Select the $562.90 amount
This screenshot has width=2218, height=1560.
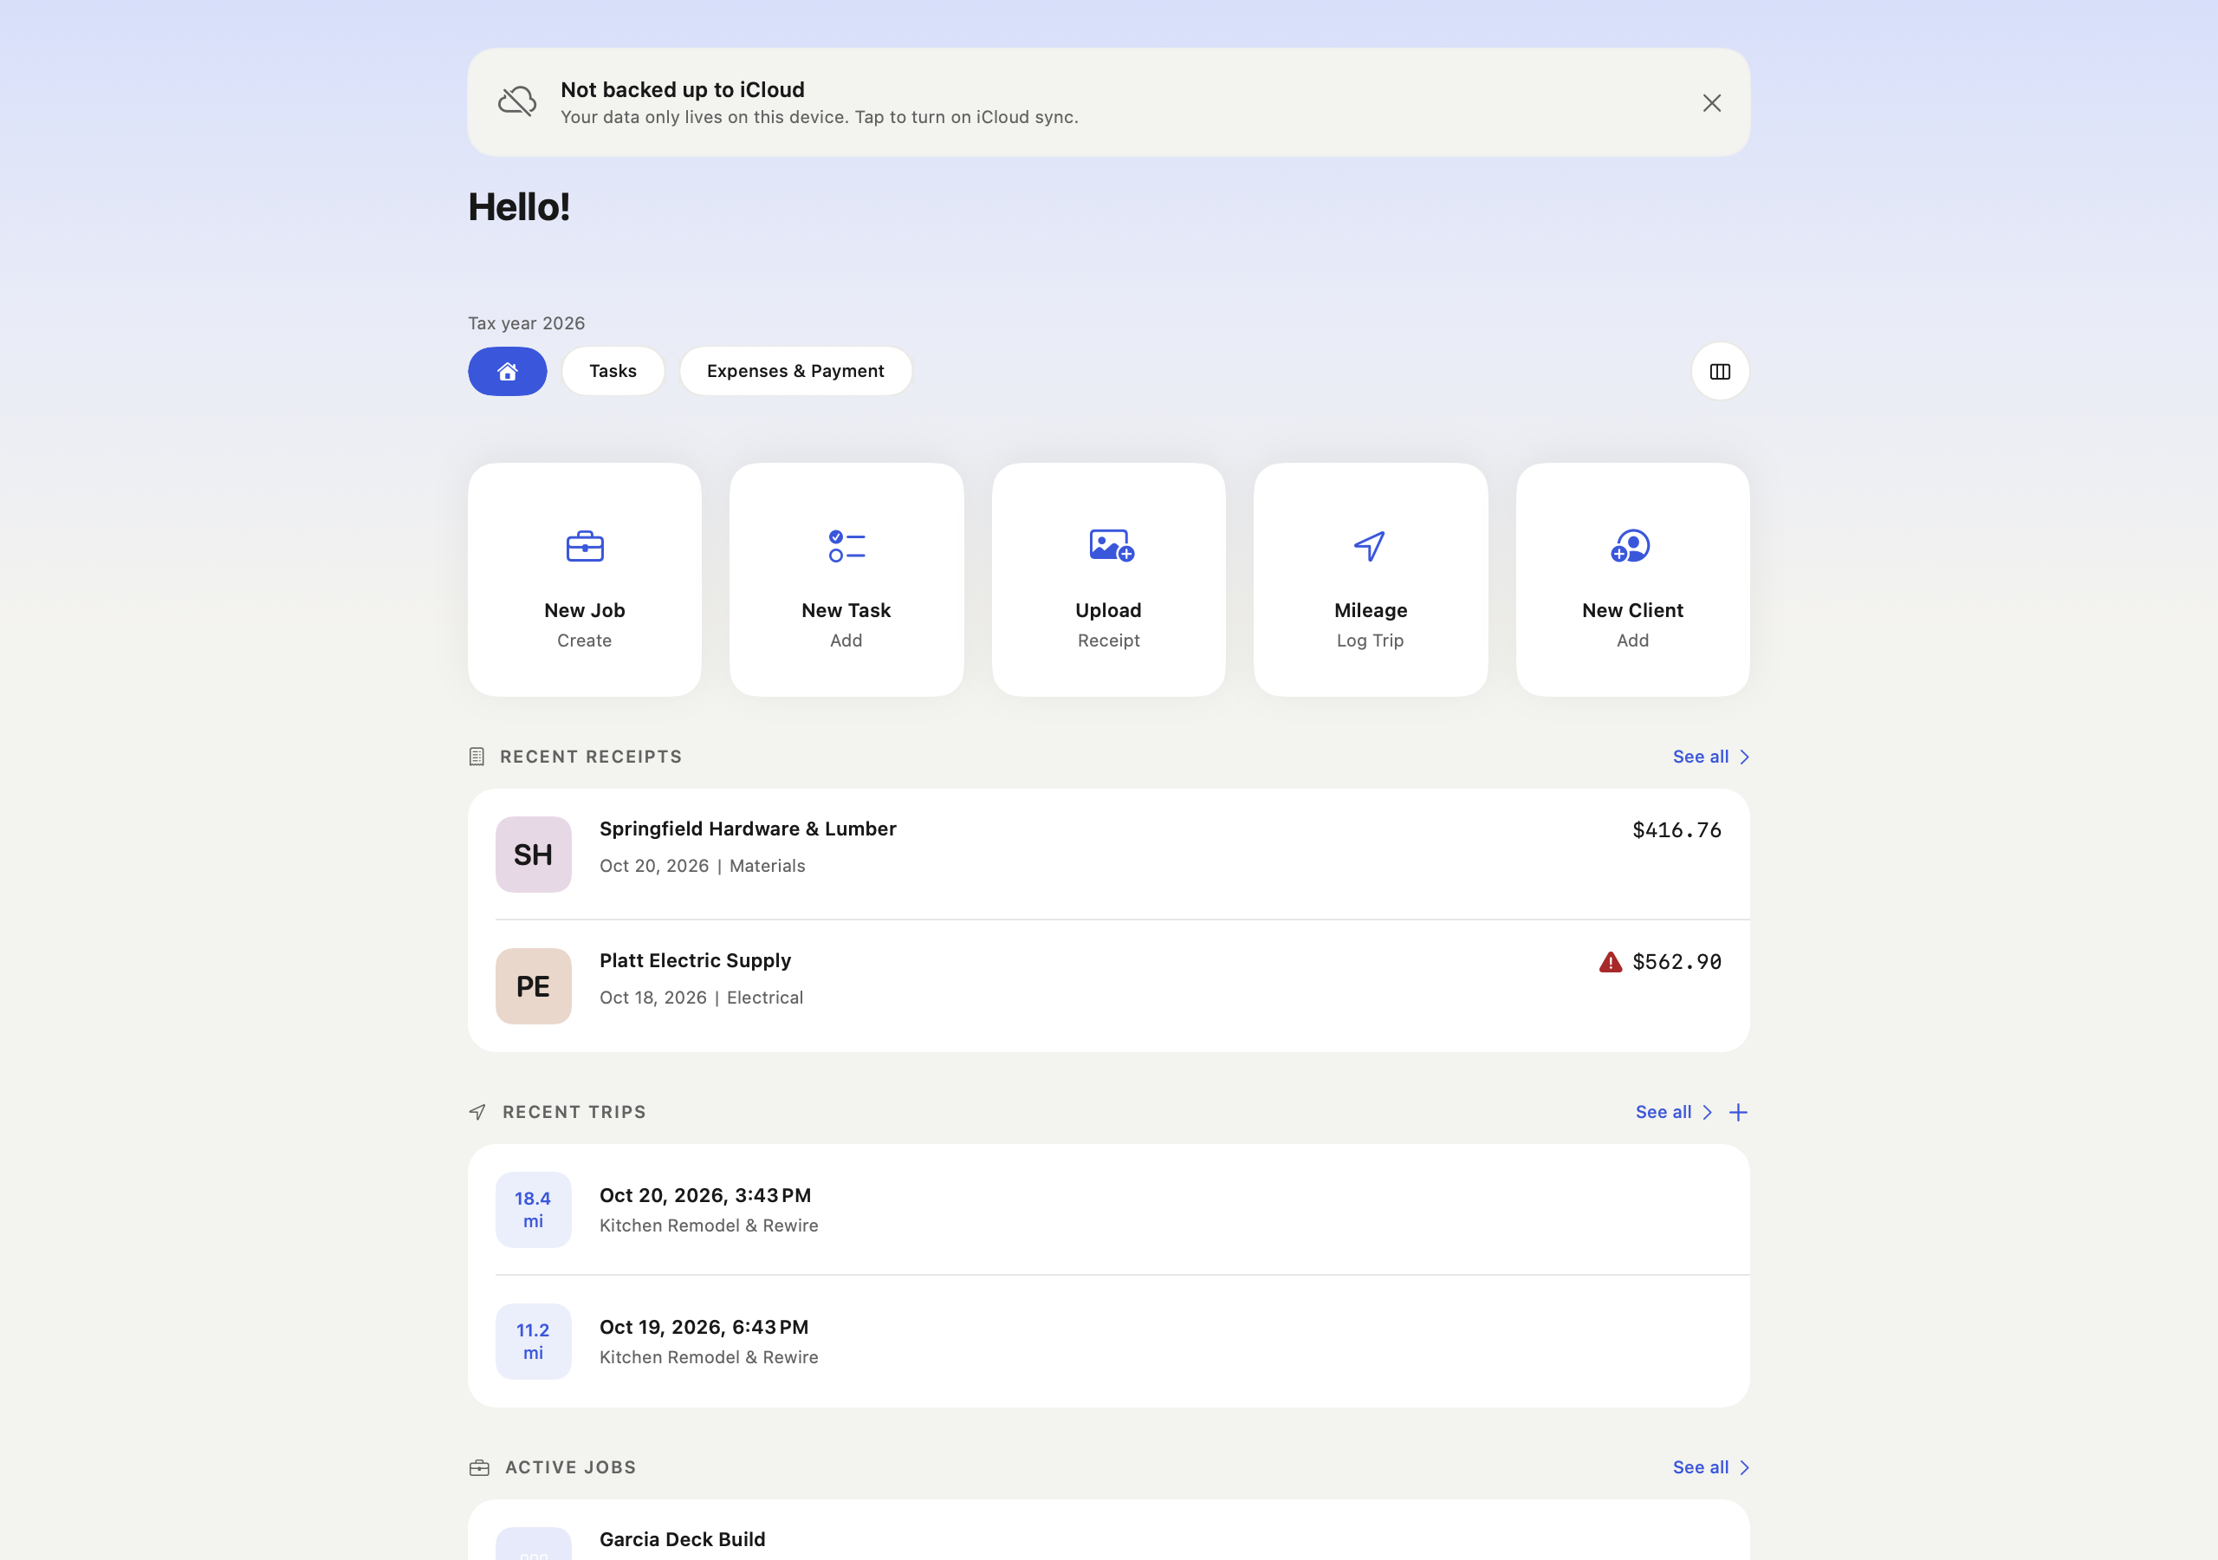[x=1676, y=962]
